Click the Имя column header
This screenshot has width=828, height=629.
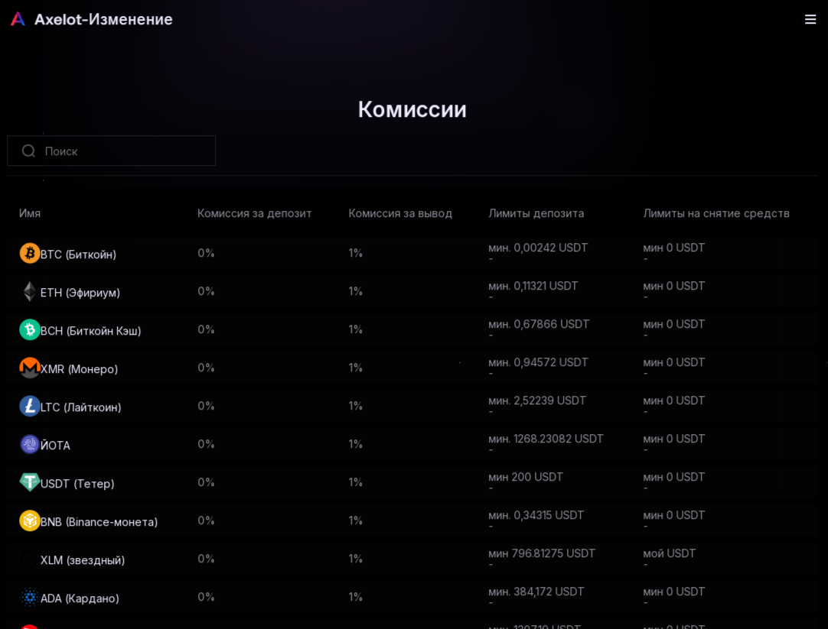(x=30, y=213)
